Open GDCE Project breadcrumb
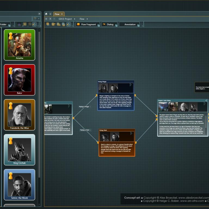Viewport: 209px width, 209px height. (65, 19)
